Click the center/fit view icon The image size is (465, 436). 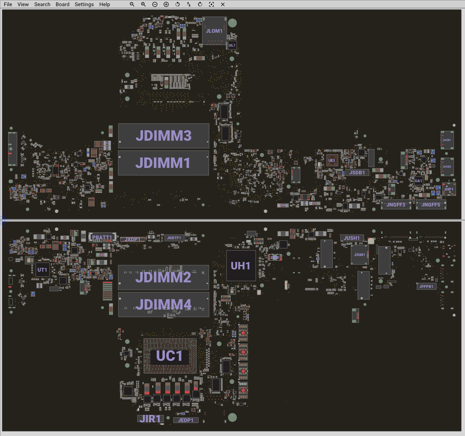(x=211, y=4)
